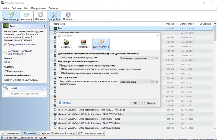
Task: Click the version value 382.05
Action: [7, 63]
